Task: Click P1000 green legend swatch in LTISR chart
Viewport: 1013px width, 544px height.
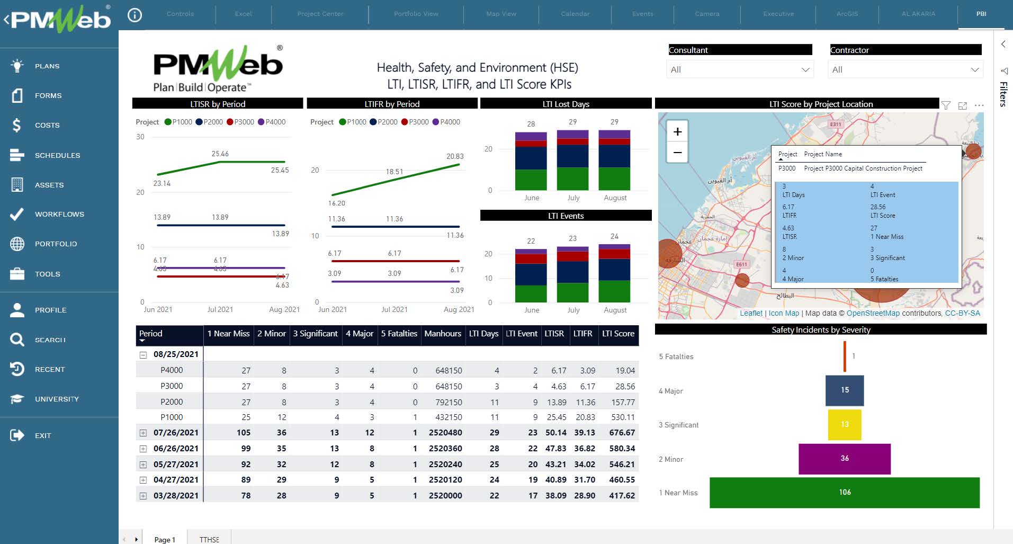Action: [168, 122]
